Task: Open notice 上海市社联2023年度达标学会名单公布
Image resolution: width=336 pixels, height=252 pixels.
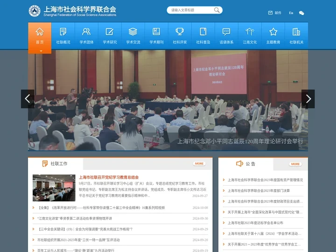Action: (x=255, y=223)
